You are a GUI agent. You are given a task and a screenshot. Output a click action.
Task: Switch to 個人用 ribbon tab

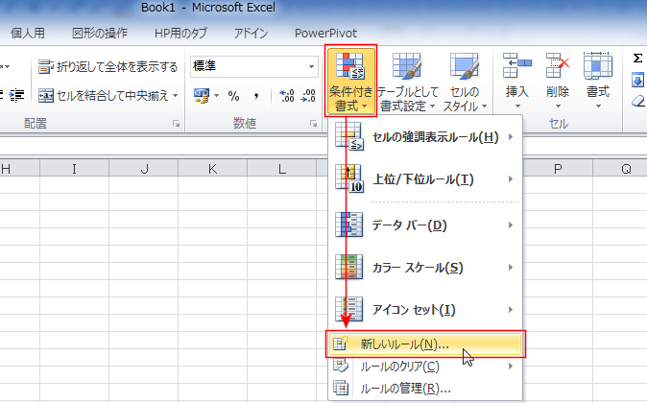pos(28,33)
